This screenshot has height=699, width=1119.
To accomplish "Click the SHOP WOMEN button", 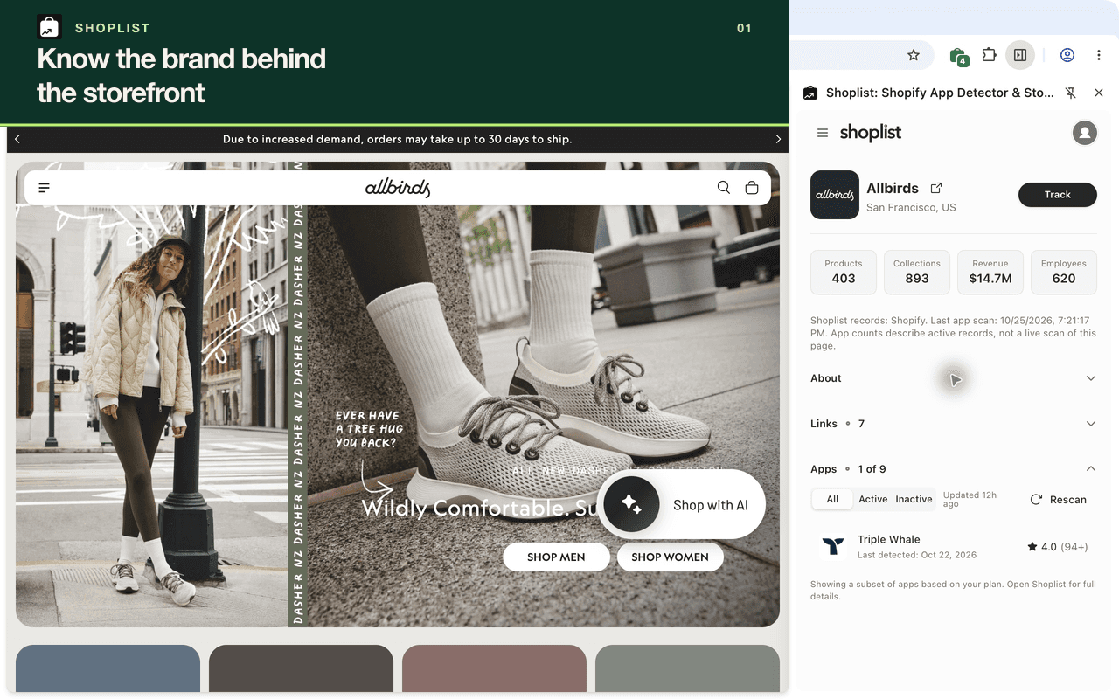I will 671,557.
